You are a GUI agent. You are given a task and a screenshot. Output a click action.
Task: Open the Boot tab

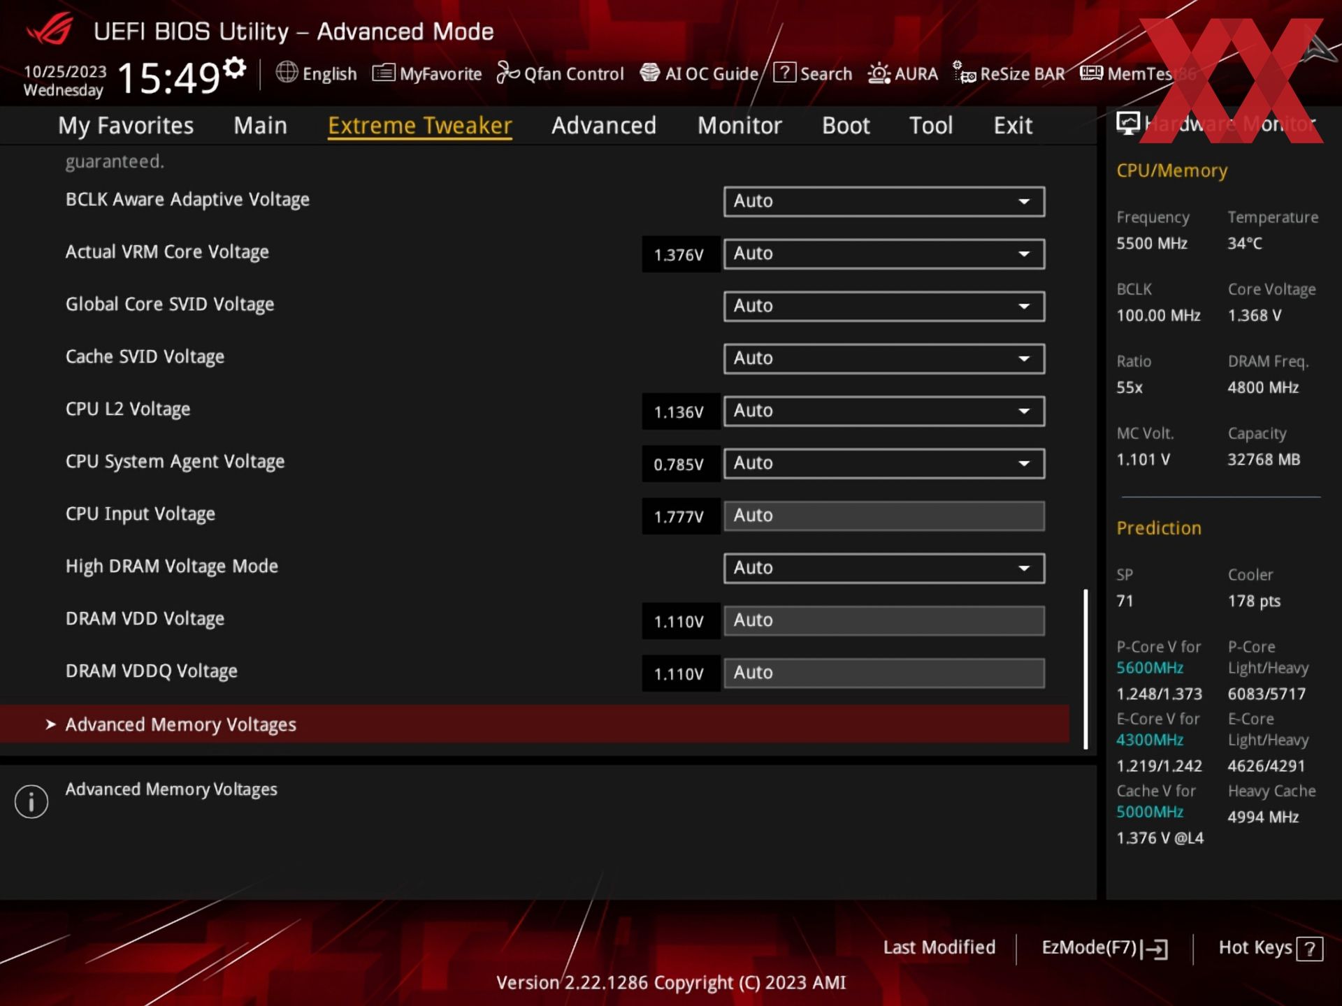[x=846, y=126]
